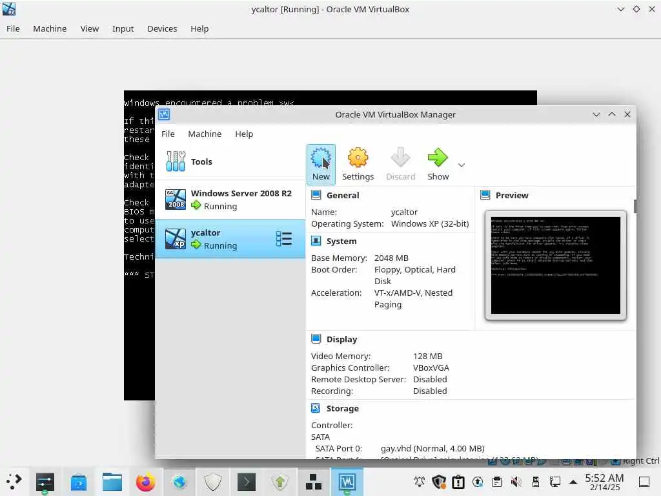This screenshot has height=496, width=661.
Task: Click the ycaltor XP VM icon
Action: coord(176,239)
